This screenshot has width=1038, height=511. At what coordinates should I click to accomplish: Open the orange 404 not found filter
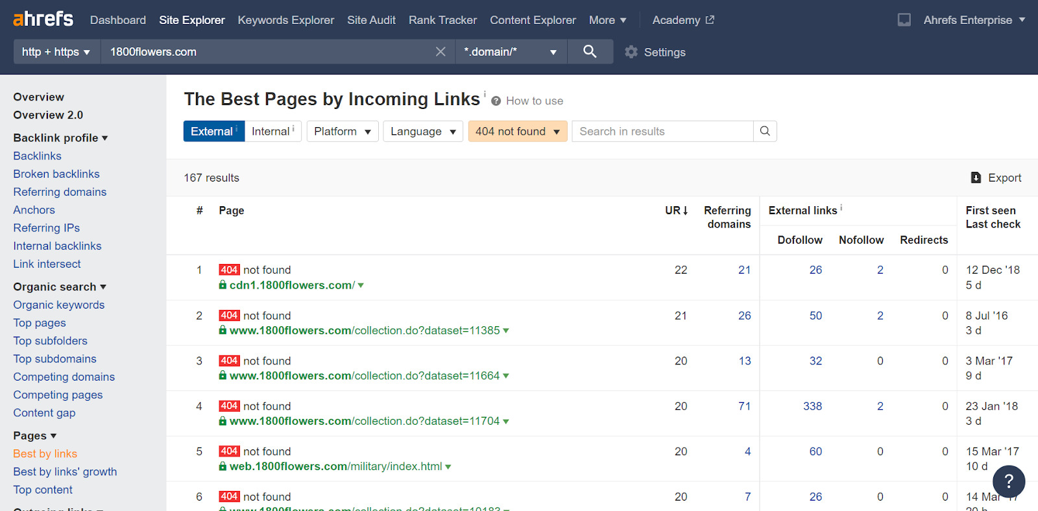517,132
